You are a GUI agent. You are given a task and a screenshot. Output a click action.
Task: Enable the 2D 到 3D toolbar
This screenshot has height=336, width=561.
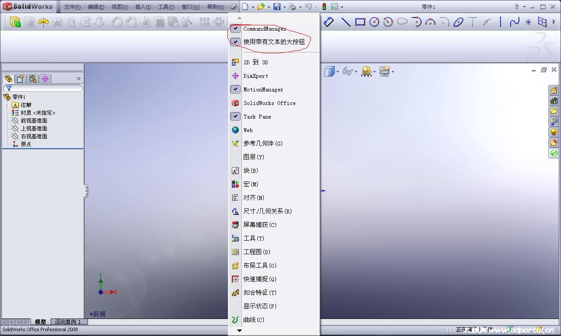tap(274, 62)
